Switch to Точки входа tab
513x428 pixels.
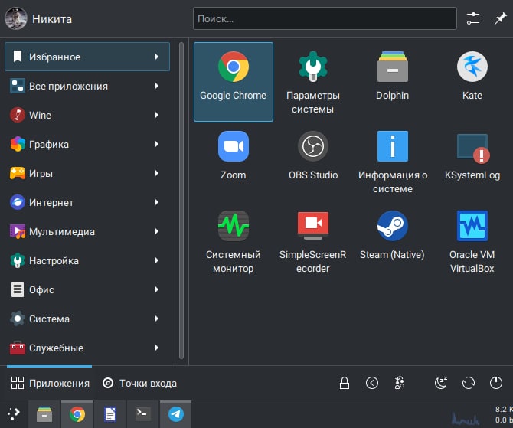click(x=139, y=383)
